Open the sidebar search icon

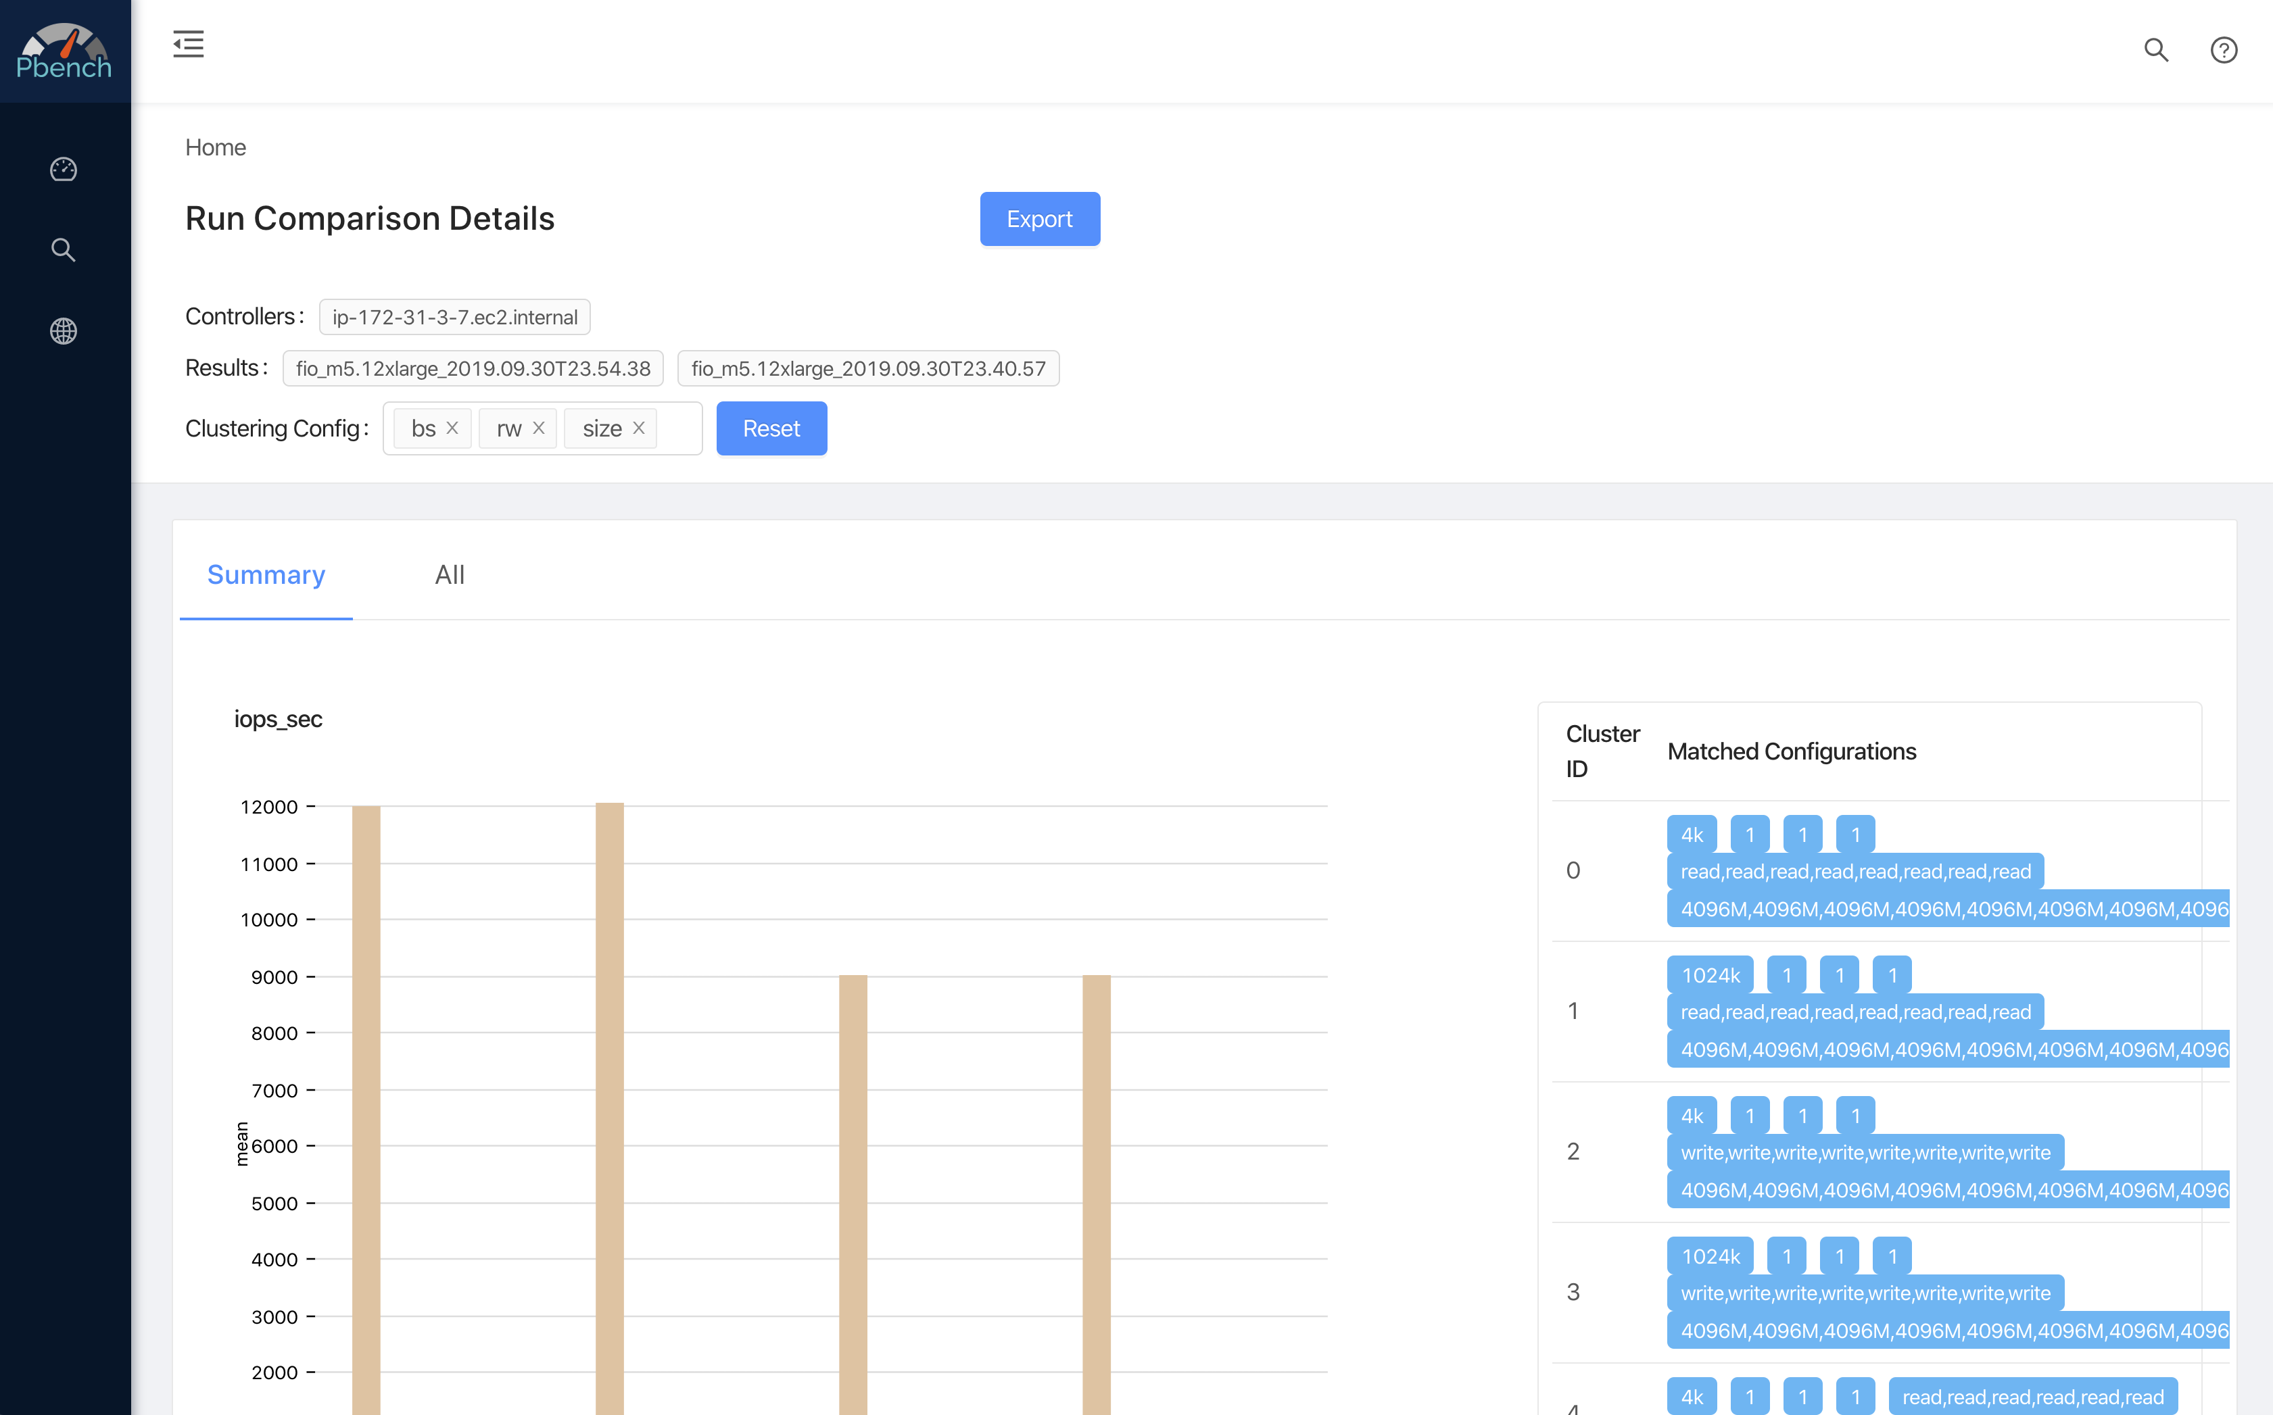tap(63, 250)
